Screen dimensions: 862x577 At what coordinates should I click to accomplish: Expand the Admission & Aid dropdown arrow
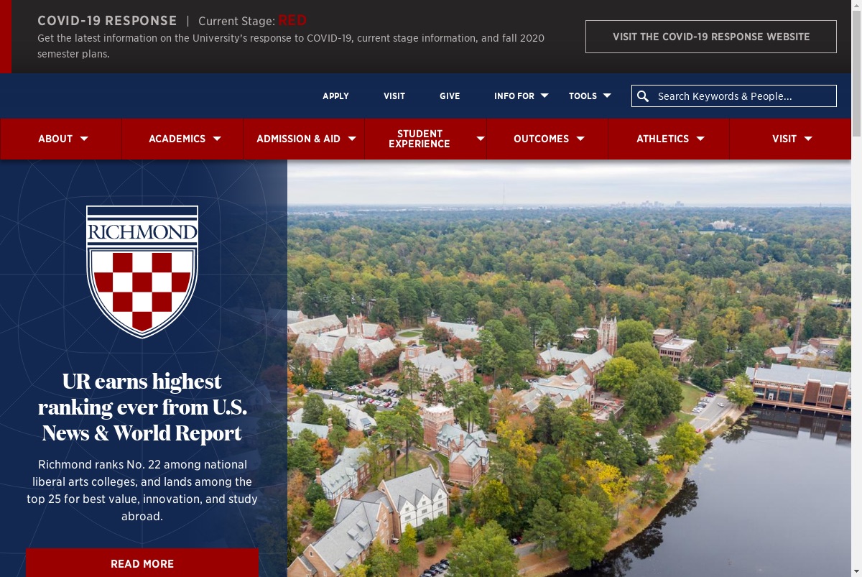352,139
